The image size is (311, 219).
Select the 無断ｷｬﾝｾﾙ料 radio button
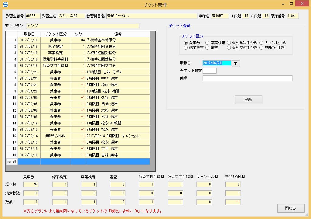(x=261, y=48)
